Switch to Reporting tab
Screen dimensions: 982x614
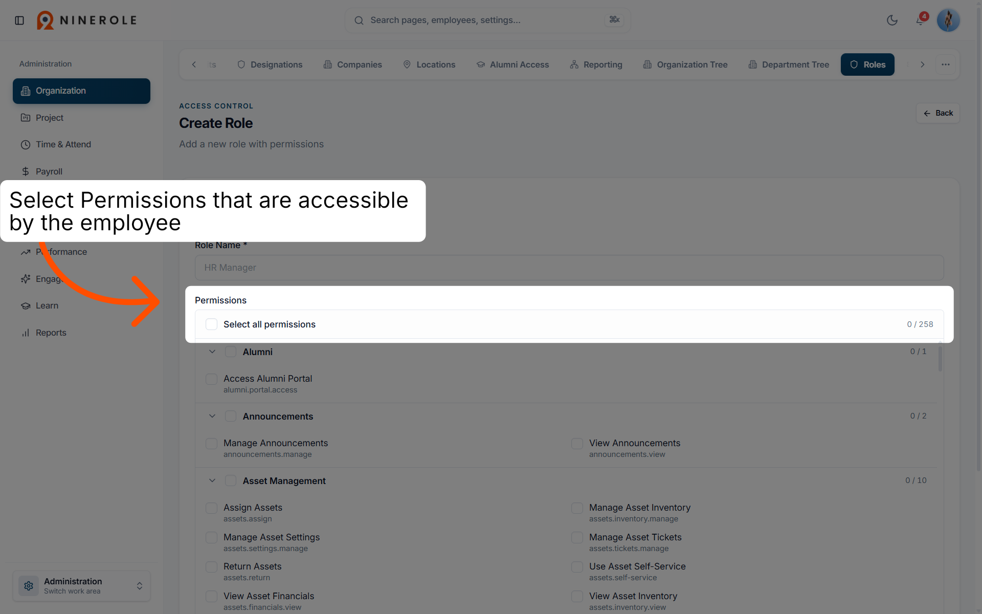596,64
